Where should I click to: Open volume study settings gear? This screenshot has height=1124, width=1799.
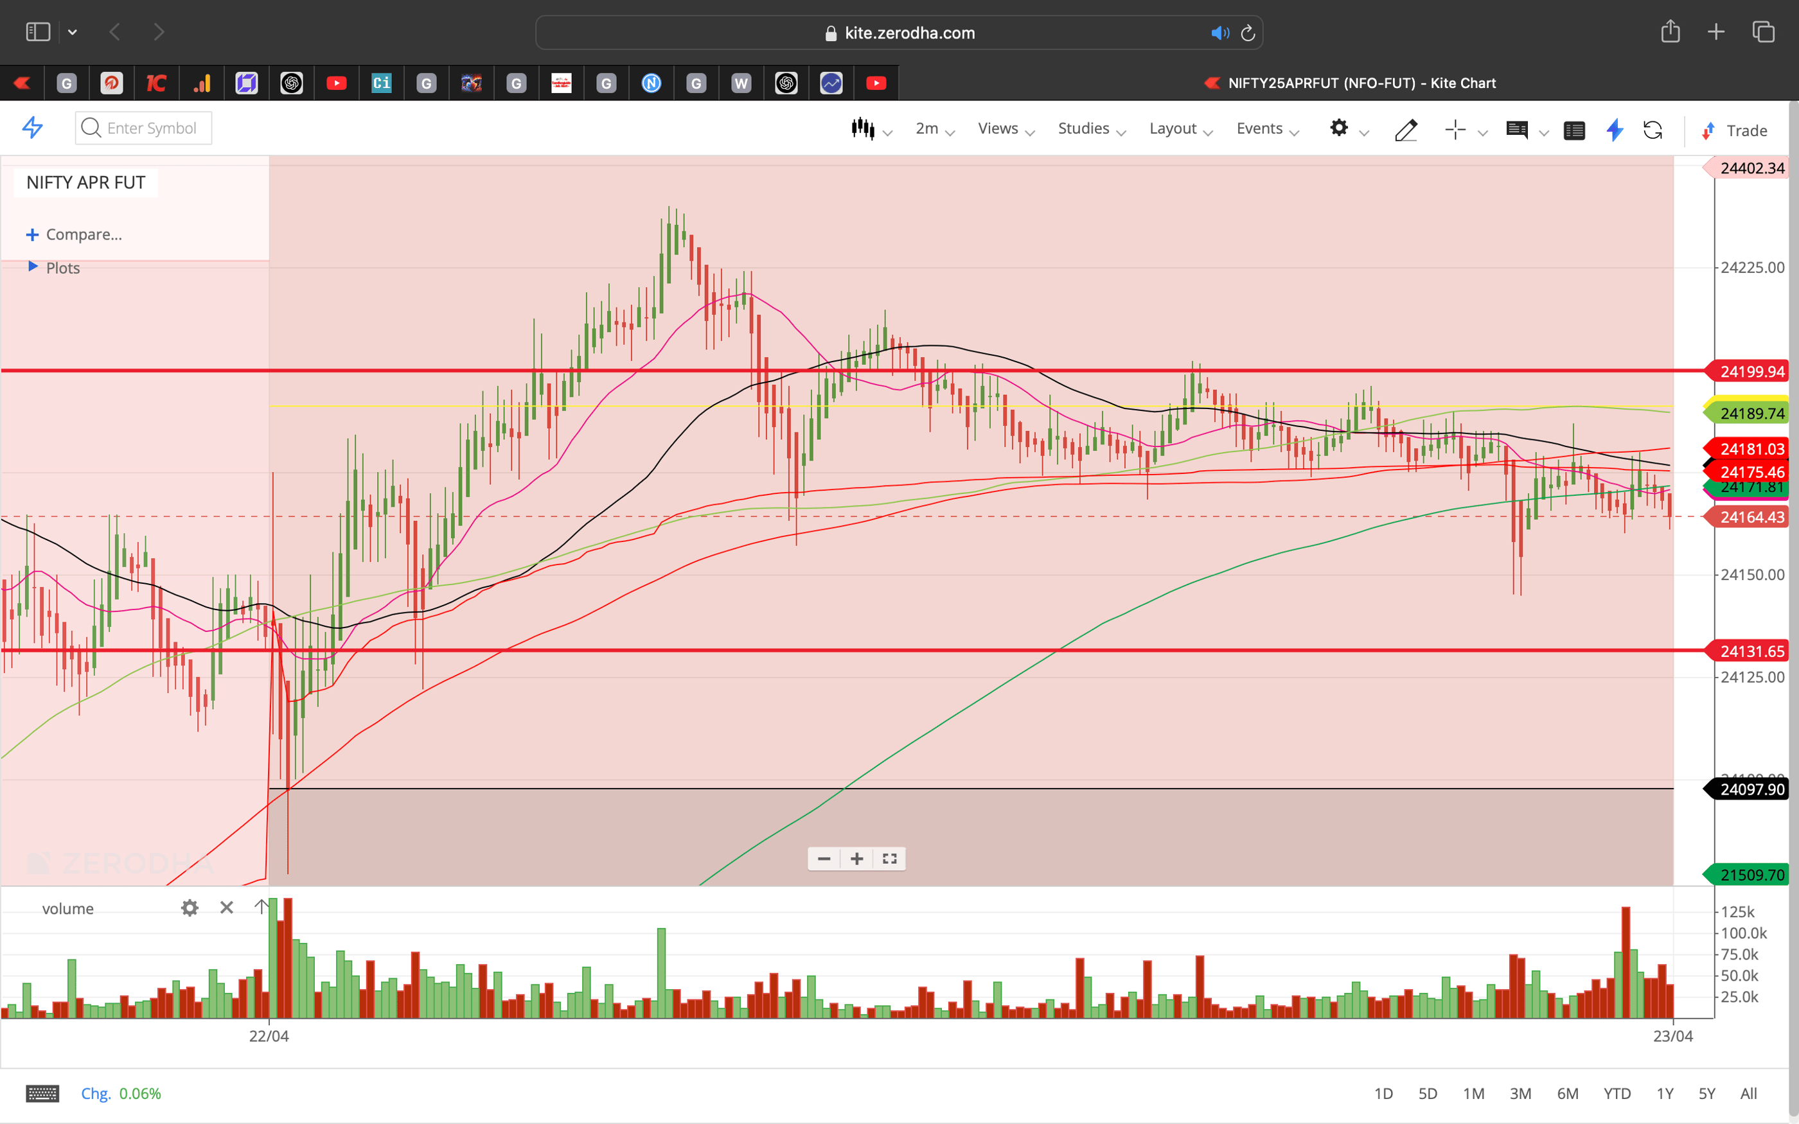click(x=190, y=908)
